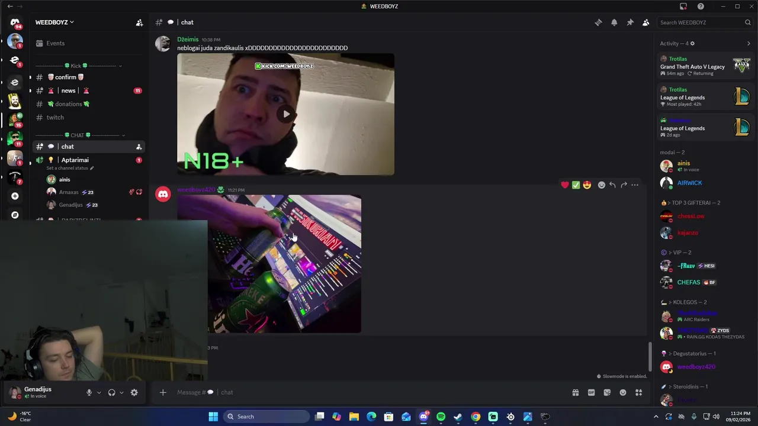Open Spotify from the taskbar

tap(441, 417)
